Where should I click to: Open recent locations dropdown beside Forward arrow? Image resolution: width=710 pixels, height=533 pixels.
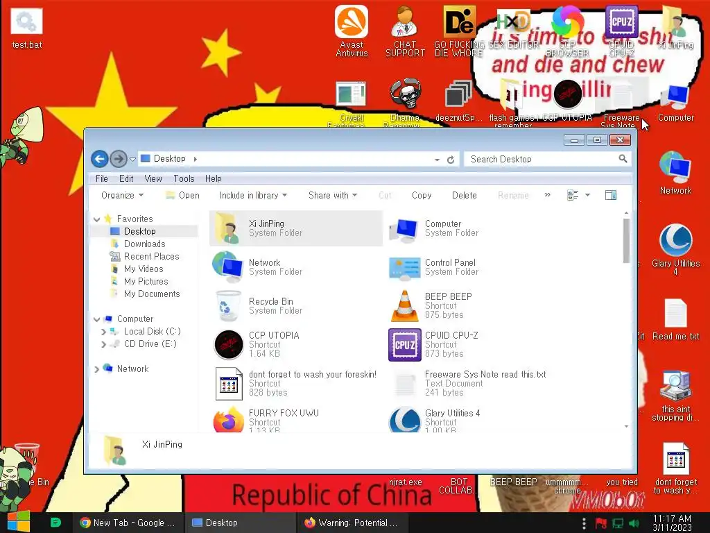click(x=132, y=160)
